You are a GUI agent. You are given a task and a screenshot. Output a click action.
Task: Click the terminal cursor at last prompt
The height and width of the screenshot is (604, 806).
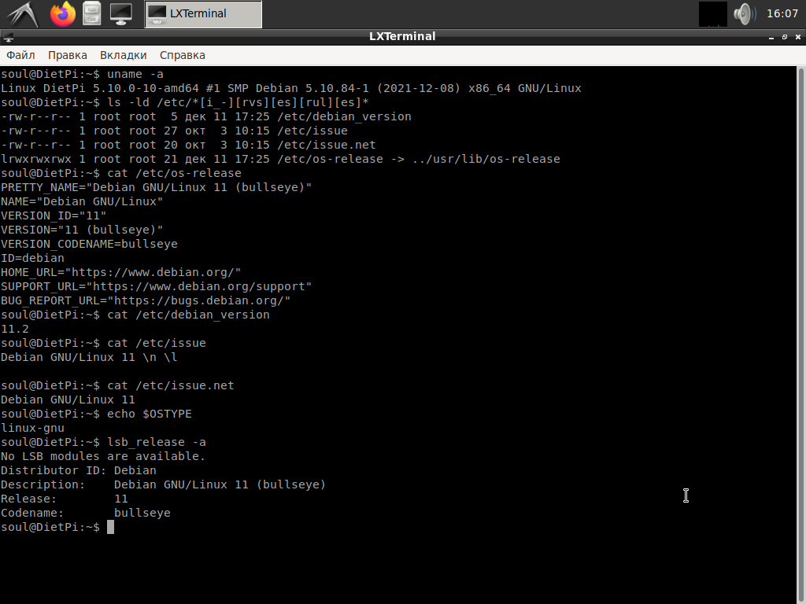coord(110,527)
